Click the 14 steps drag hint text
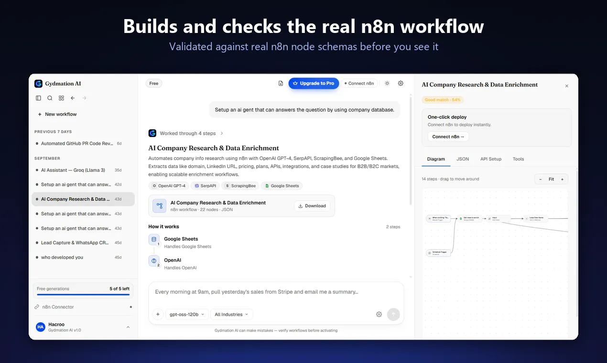Screen dimensions: 607x363 click(x=450, y=179)
